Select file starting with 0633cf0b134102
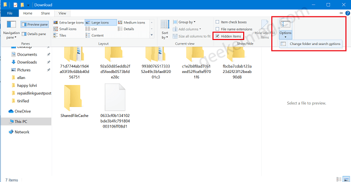Screen dimensions: 351x182 pyautogui.click(x=115, y=106)
